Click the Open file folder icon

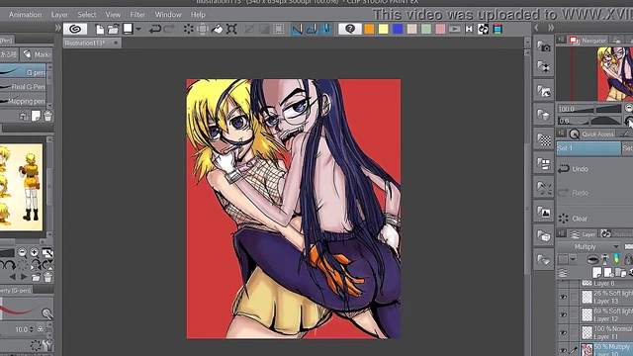tap(113, 29)
